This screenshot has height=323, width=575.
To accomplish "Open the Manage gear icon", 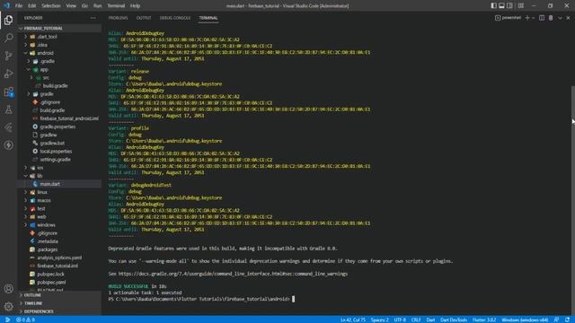I will pos(8,306).
